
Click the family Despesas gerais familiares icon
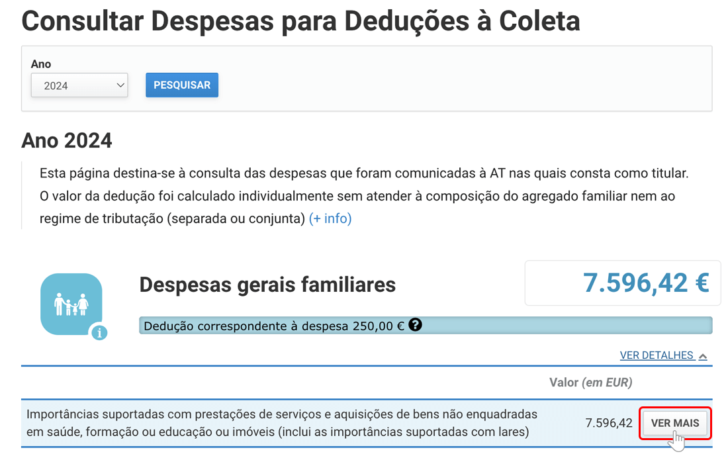71,304
